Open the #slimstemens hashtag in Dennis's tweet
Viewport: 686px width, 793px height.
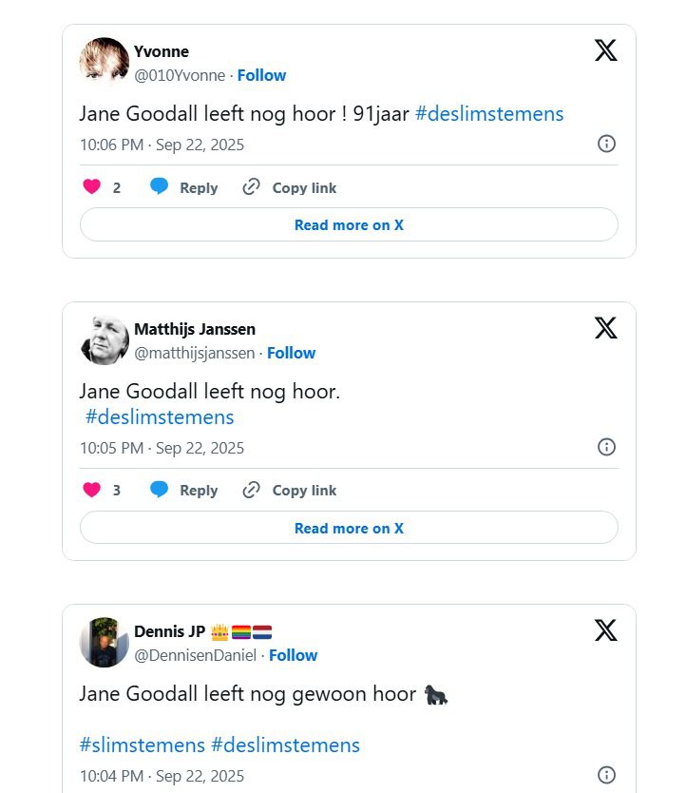143,745
